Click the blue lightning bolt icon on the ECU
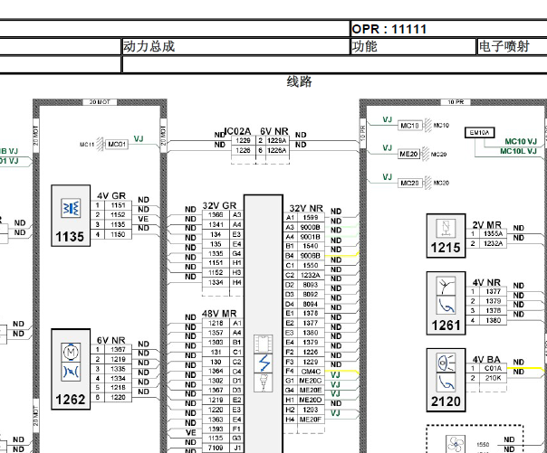This screenshot has height=453, width=547. (x=264, y=363)
